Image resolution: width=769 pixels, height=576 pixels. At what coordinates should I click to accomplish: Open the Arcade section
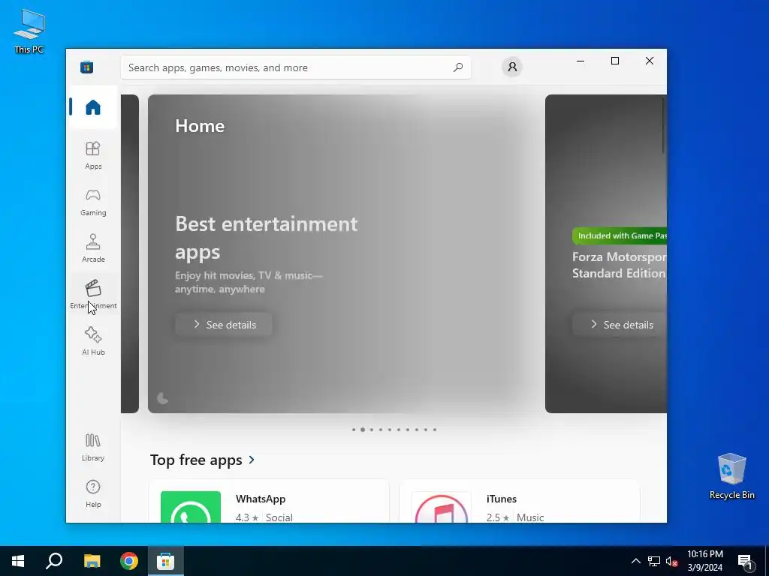point(93,248)
